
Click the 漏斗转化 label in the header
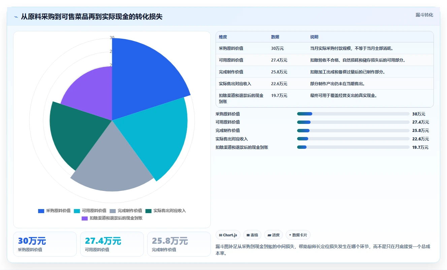coord(424,15)
